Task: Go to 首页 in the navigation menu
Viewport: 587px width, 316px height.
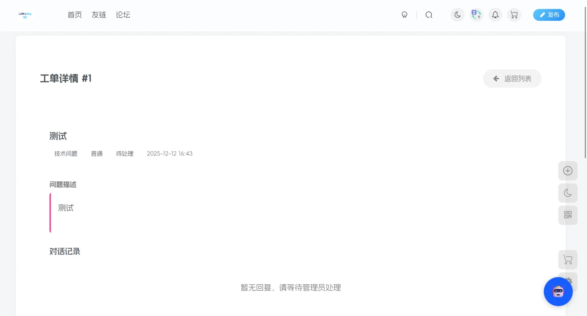Action: pyautogui.click(x=74, y=15)
